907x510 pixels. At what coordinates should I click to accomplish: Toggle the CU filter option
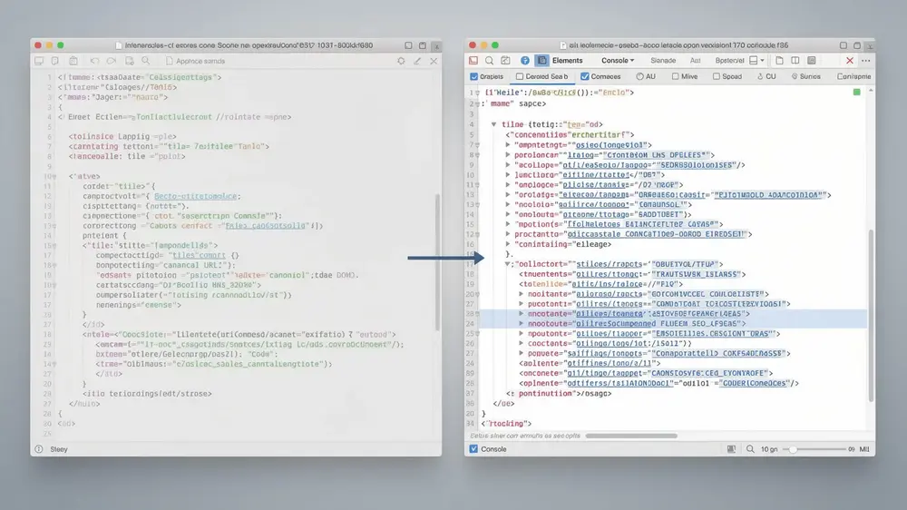point(766,76)
